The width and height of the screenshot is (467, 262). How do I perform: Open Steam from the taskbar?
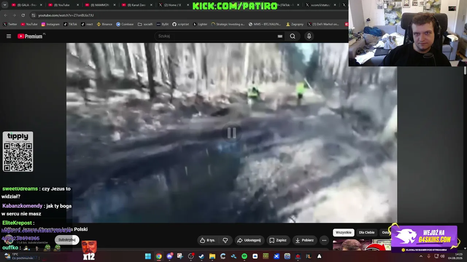(201, 256)
